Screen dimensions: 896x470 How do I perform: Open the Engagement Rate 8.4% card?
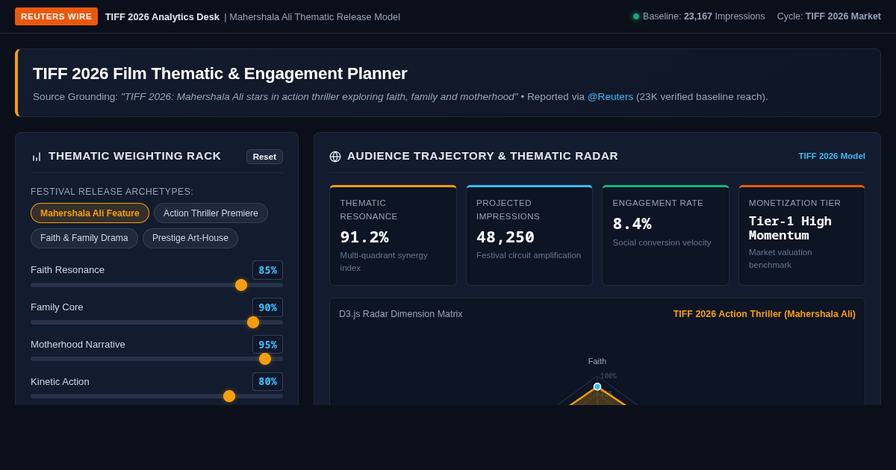(x=666, y=235)
